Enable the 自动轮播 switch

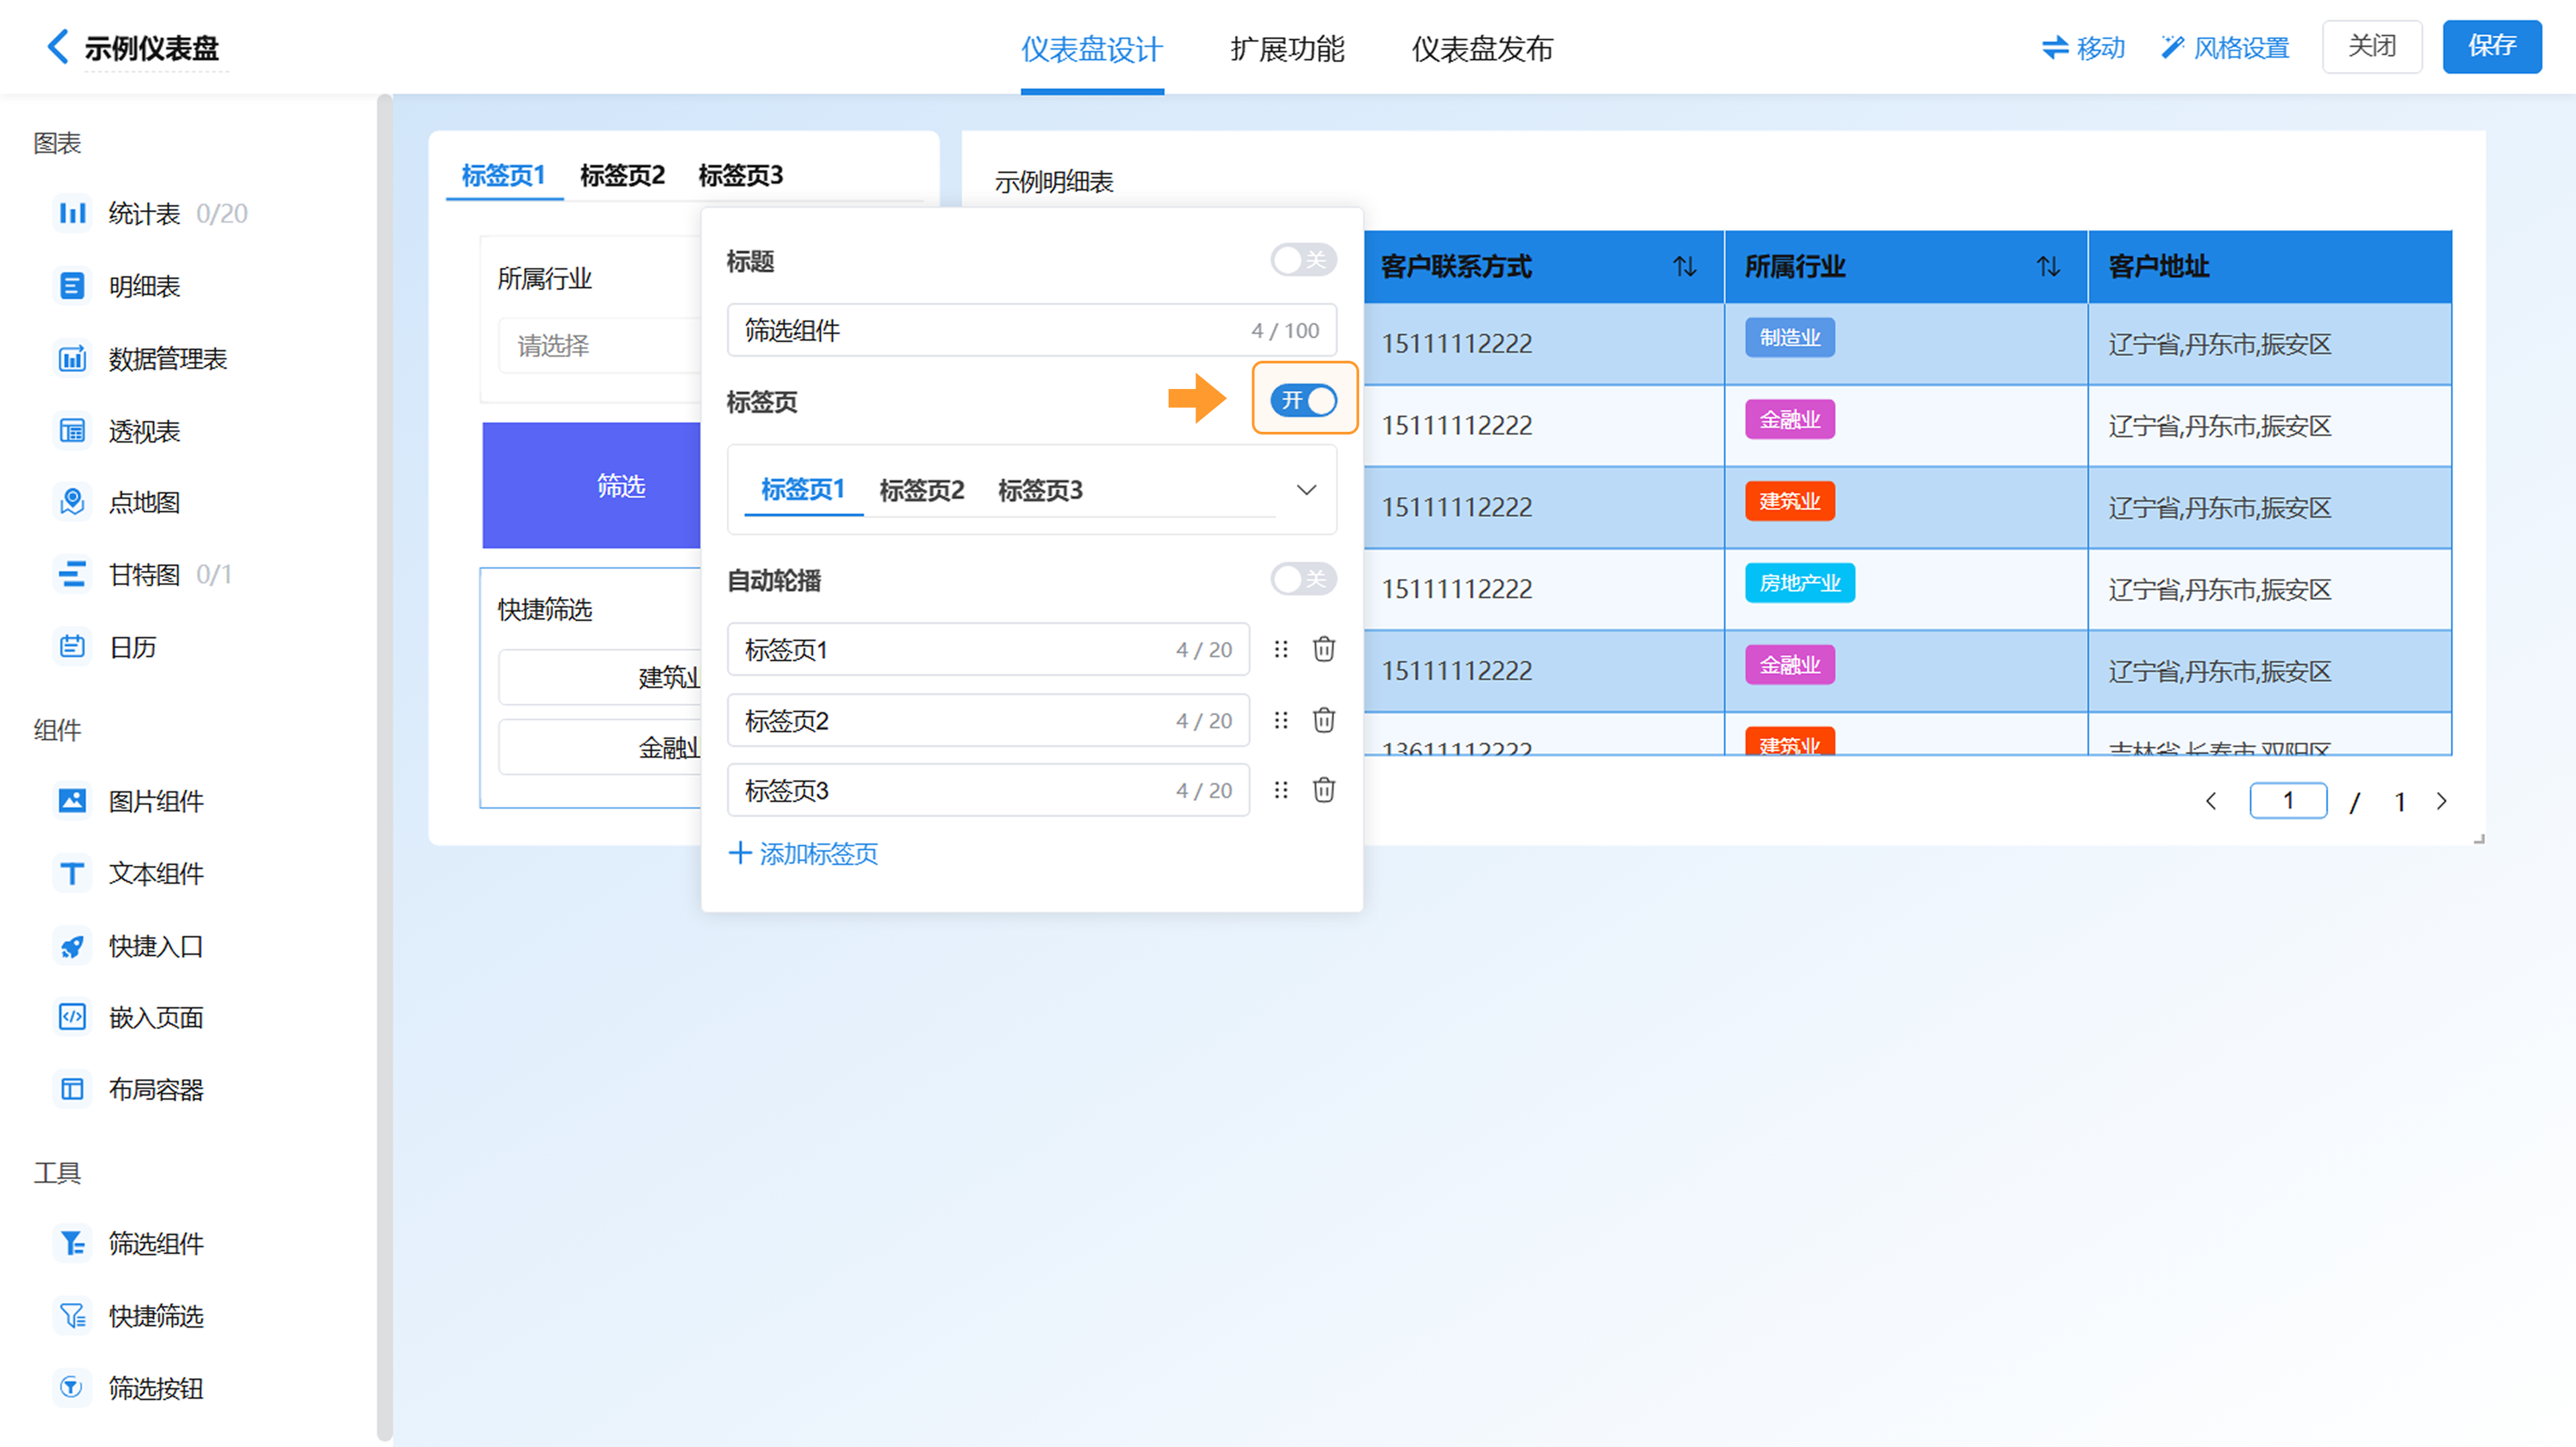coord(1302,579)
